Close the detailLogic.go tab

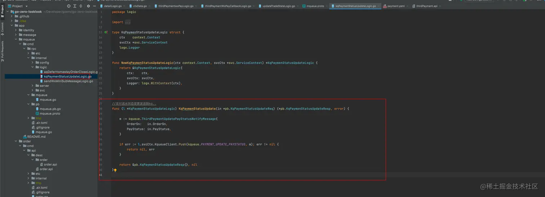[124, 6]
